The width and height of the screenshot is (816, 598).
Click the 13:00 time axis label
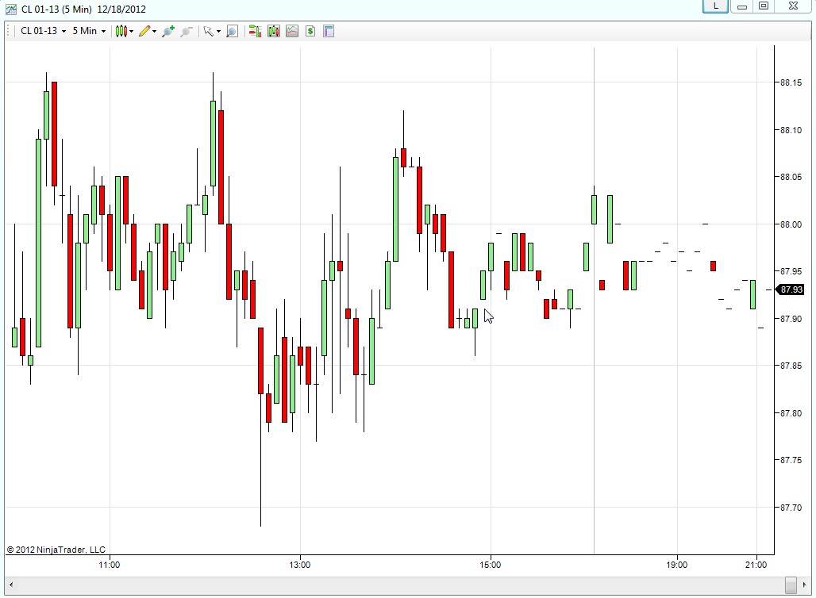(300, 565)
